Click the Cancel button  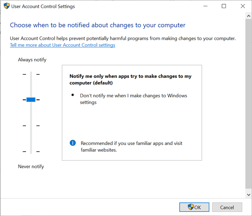tap(227, 207)
